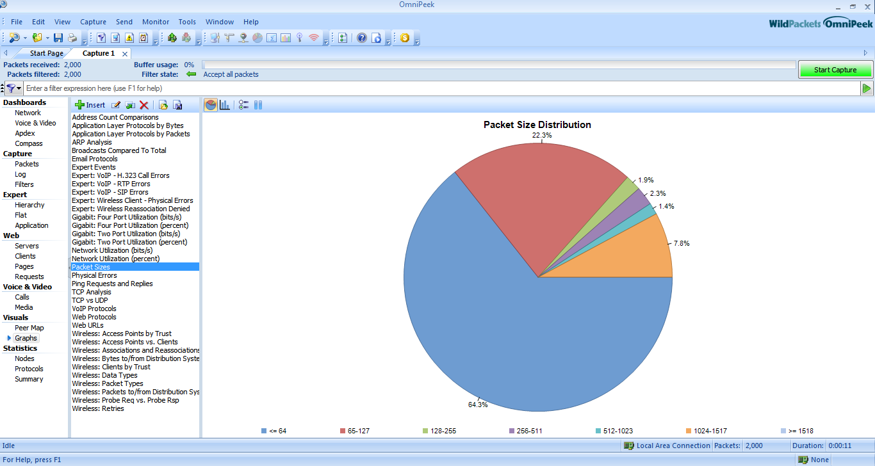
Task: Click the Save floppy disk toolbar icon
Action: [x=58, y=38]
